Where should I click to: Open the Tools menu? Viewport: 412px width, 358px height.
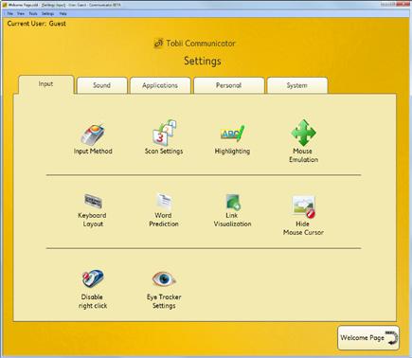coord(33,14)
